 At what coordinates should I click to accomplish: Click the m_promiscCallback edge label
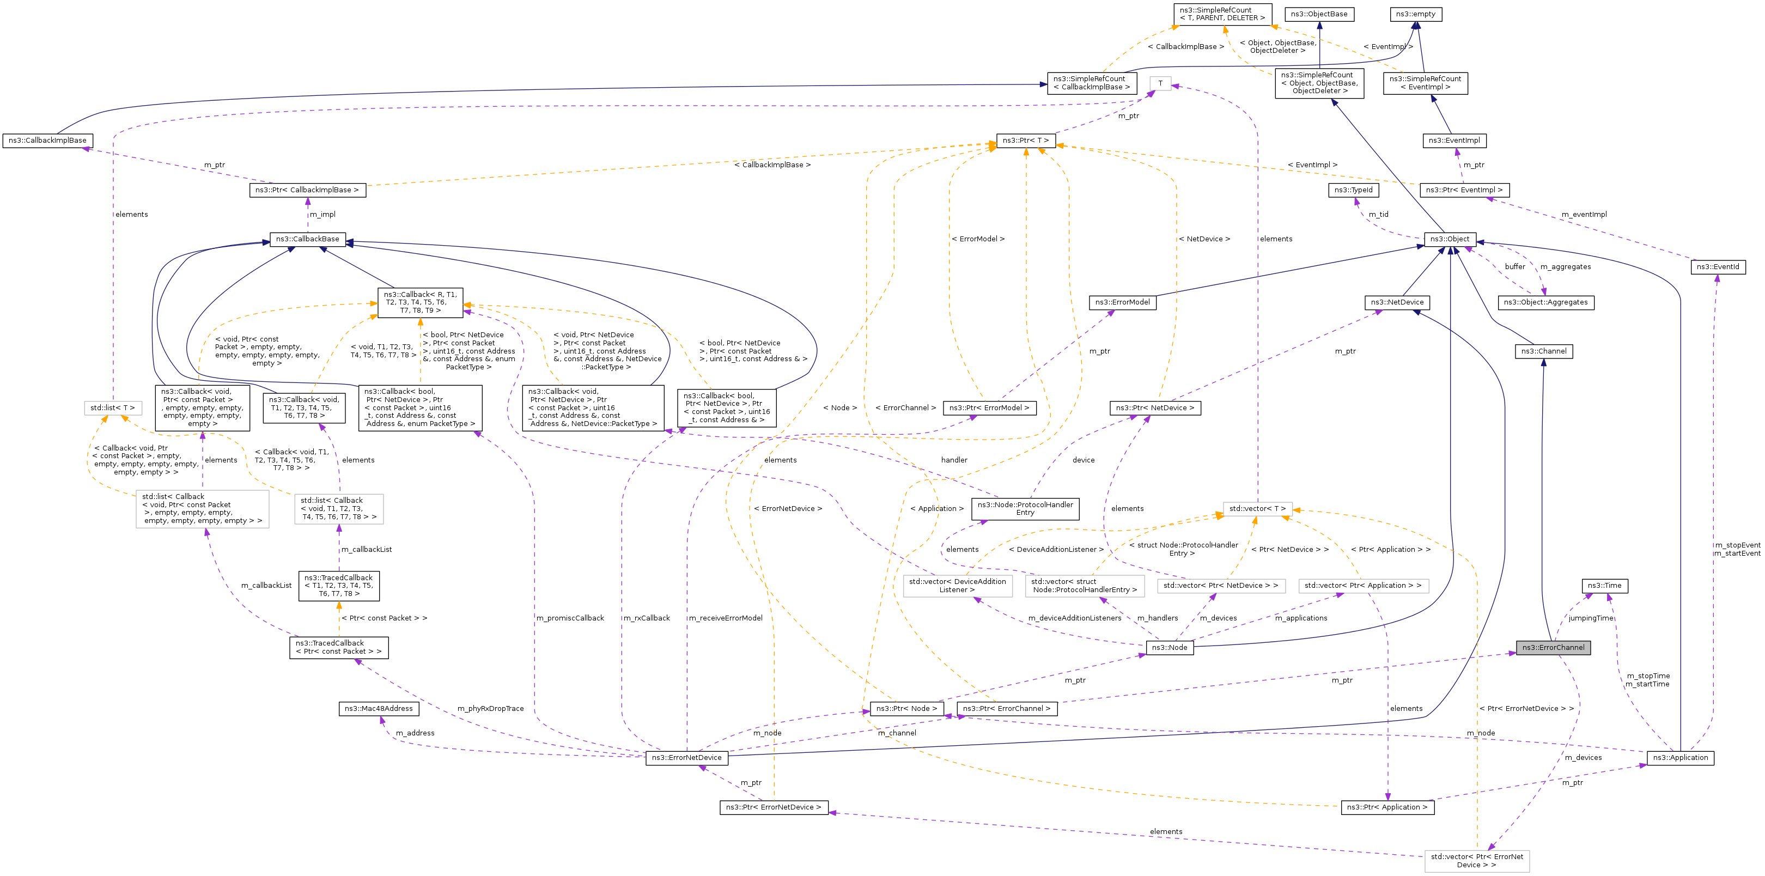point(570,618)
